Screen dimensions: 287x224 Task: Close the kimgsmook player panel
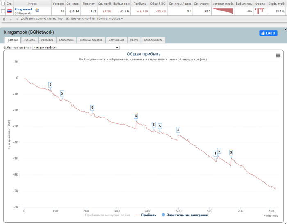click(285, 30)
